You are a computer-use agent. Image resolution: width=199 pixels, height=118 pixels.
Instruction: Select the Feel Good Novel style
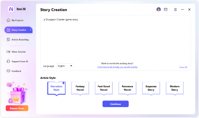click(x=104, y=88)
